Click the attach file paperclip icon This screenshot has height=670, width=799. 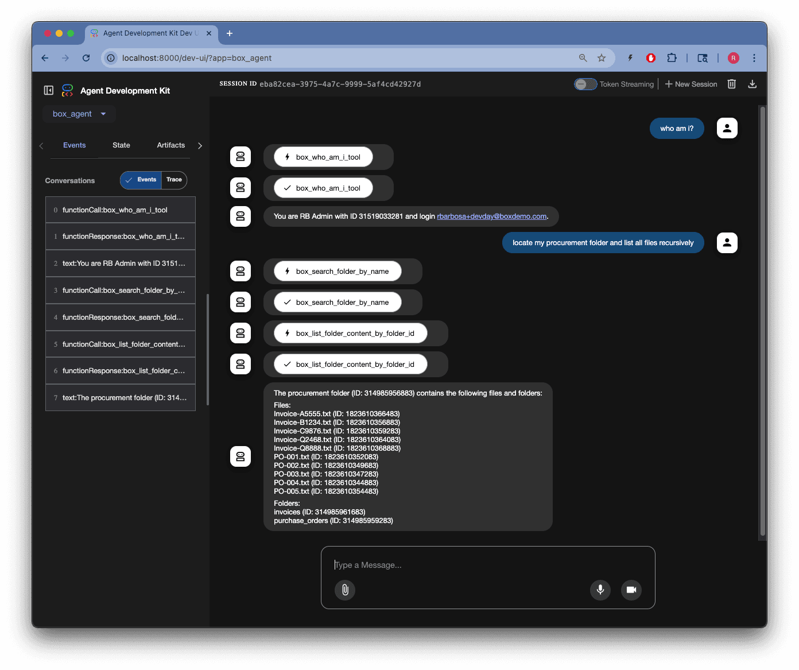coord(345,590)
